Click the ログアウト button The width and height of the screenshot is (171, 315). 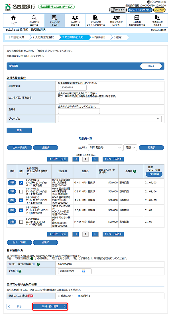pos(159,10)
